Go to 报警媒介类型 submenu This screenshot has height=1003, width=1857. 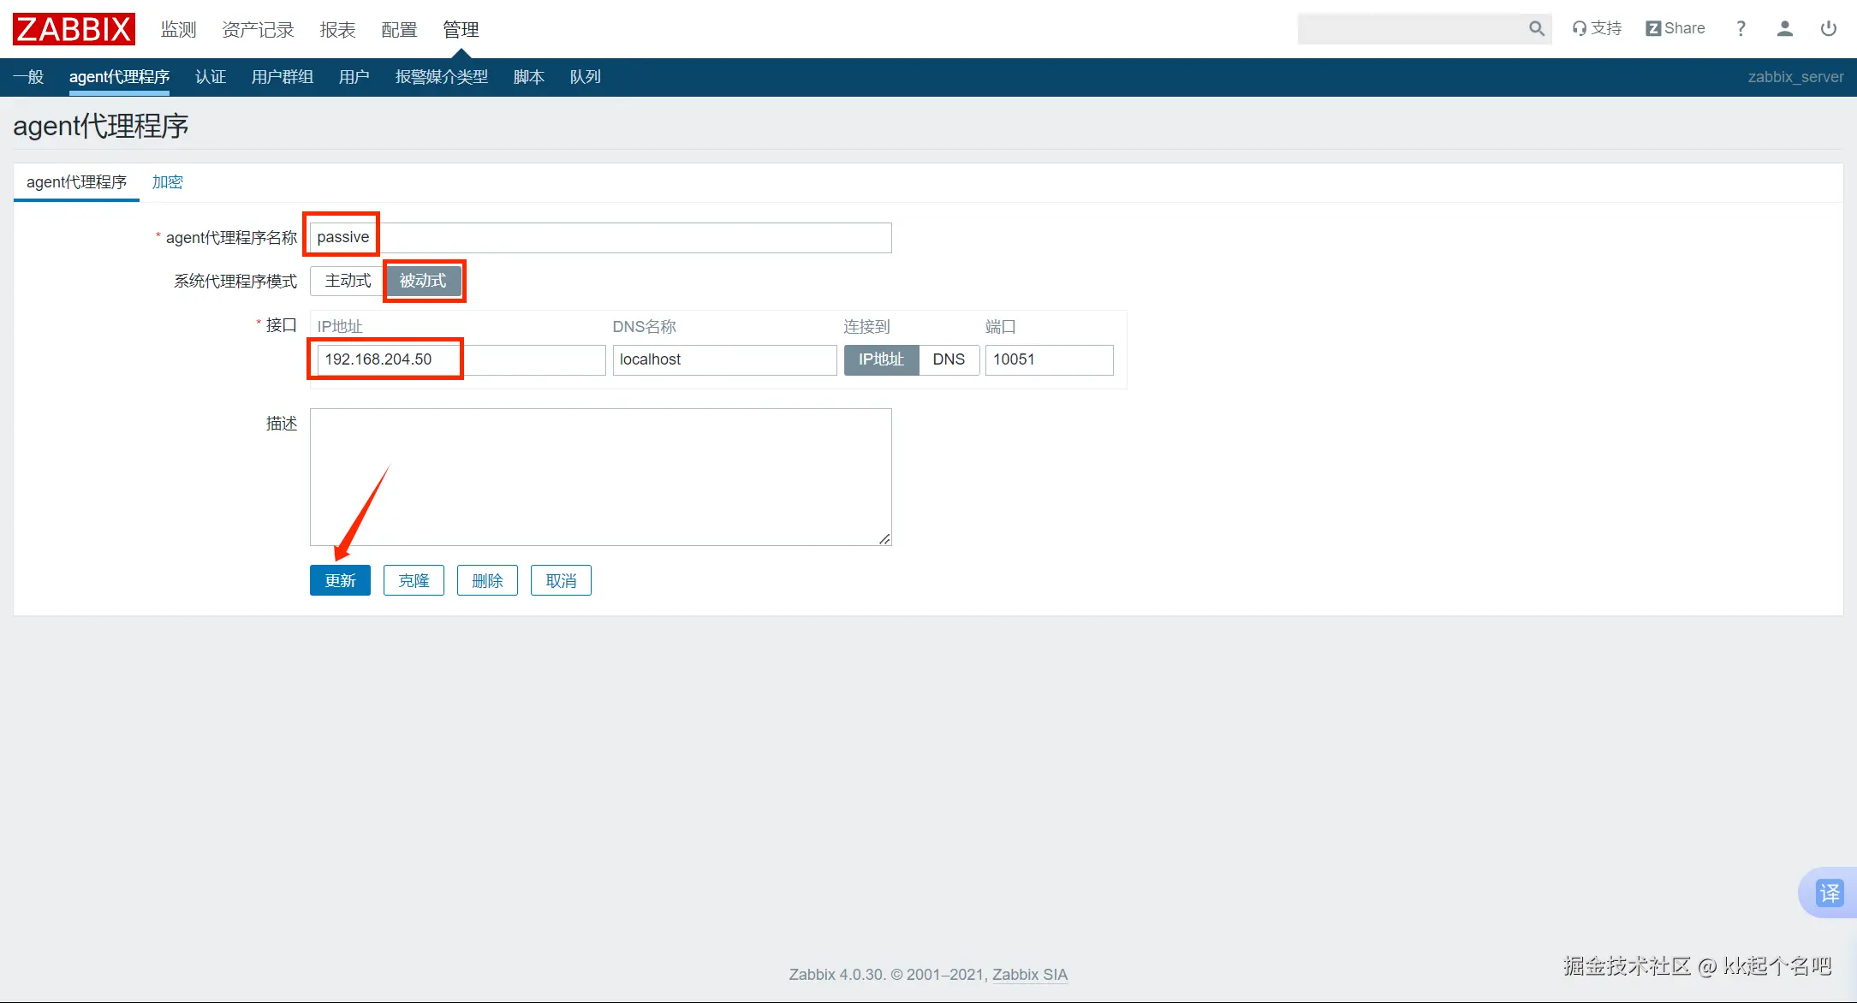442,77
